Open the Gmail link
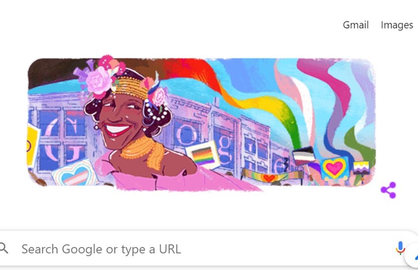 tap(356, 25)
